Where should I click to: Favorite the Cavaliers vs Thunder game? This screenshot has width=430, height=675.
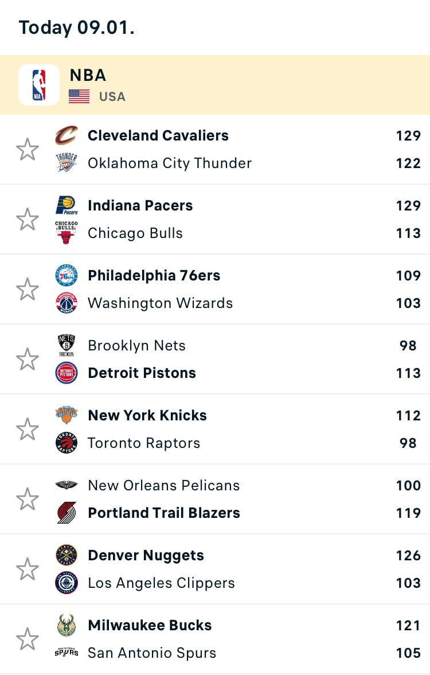28,150
